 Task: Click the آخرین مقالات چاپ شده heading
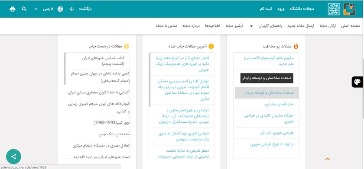[x=188, y=46]
